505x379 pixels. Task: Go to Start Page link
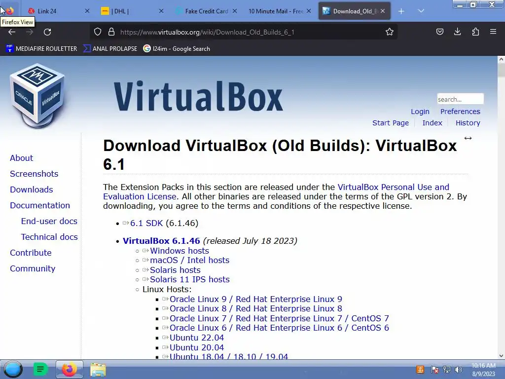391,123
